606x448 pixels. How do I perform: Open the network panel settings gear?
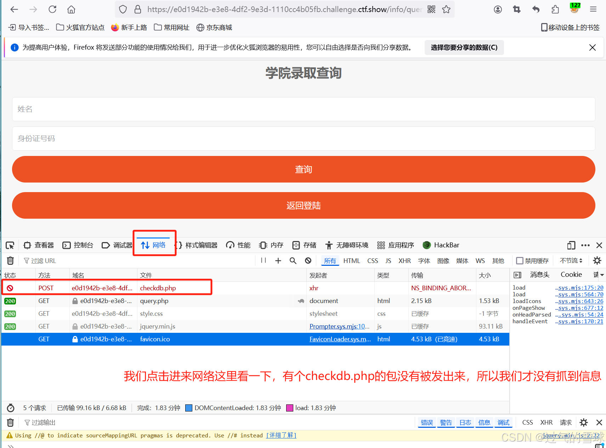[597, 261]
